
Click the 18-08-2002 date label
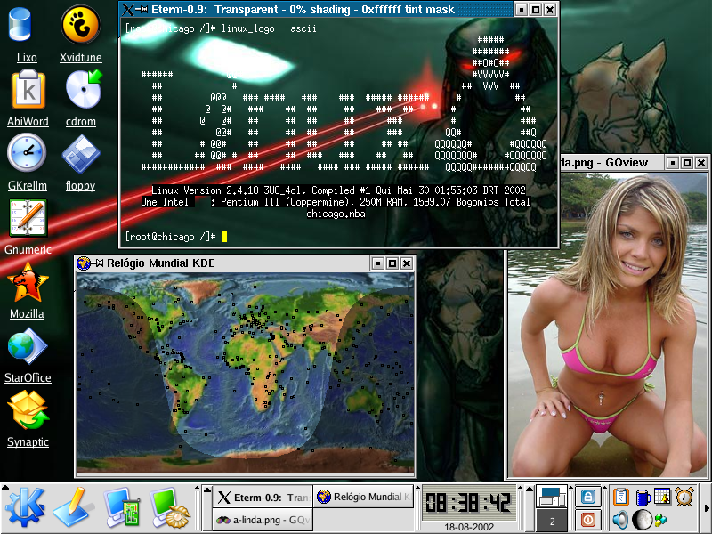469,527
